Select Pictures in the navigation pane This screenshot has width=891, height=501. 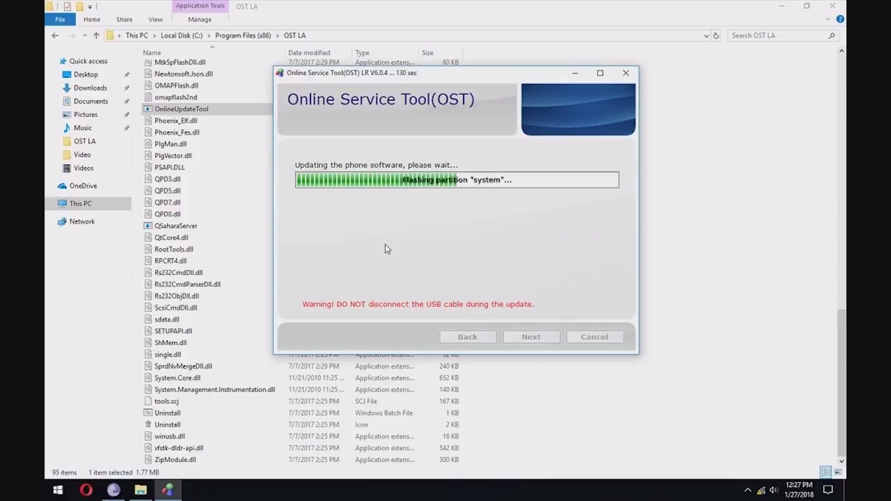(x=86, y=114)
